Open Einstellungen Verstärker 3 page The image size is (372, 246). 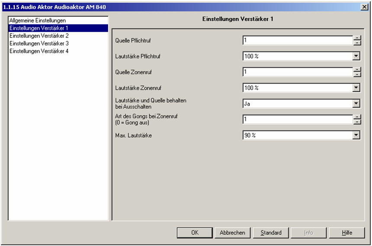click(x=39, y=43)
